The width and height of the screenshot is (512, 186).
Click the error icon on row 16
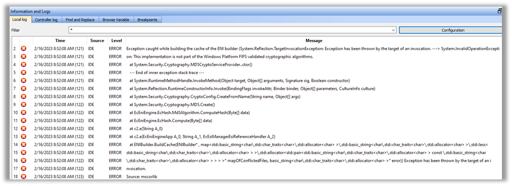point(24,160)
